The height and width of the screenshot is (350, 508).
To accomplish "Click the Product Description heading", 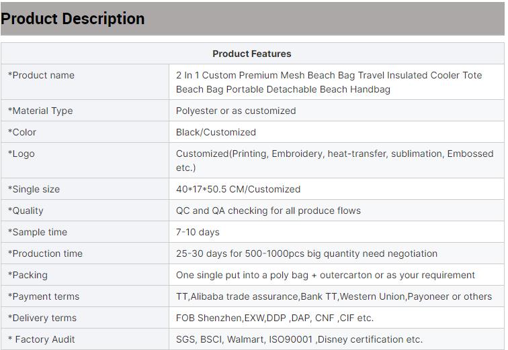I will pos(73,19).
